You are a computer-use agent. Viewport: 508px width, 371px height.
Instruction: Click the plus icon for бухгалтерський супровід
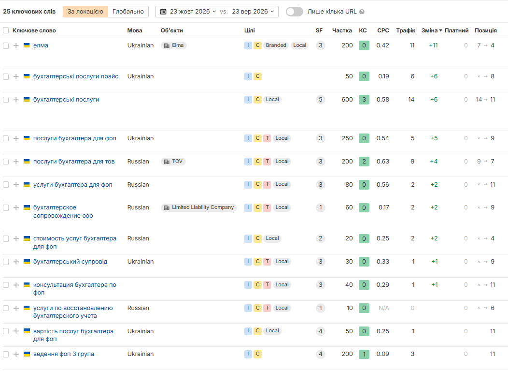click(x=16, y=262)
